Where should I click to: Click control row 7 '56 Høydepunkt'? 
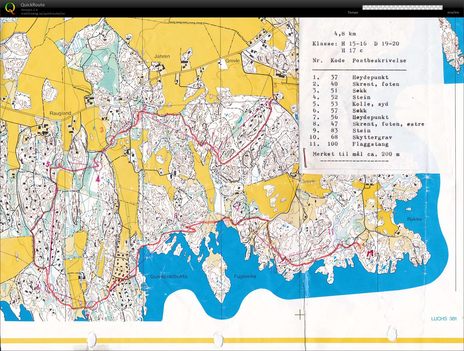(x=350, y=117)
